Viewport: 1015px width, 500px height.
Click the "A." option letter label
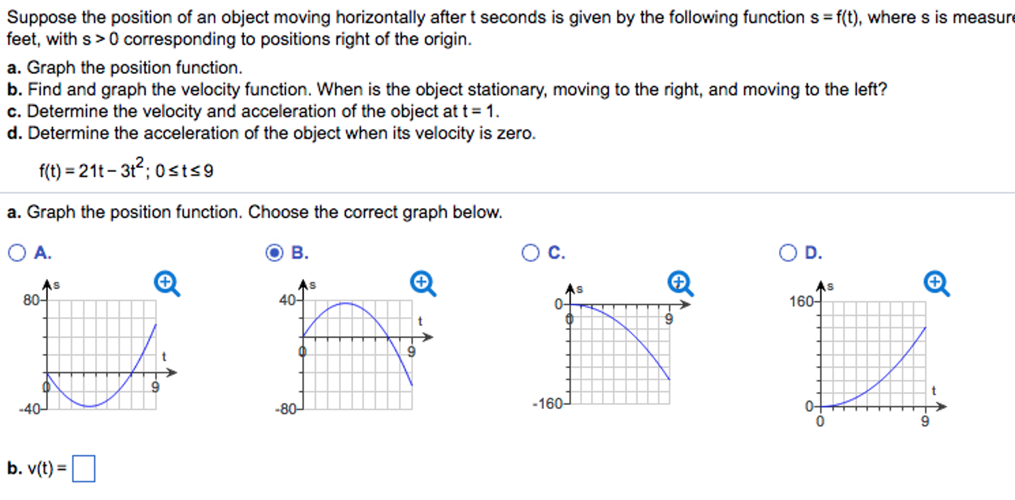(x=43, y=253)
